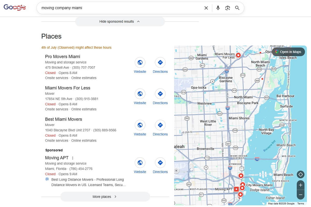Expand the list with More places

point(105,197)
